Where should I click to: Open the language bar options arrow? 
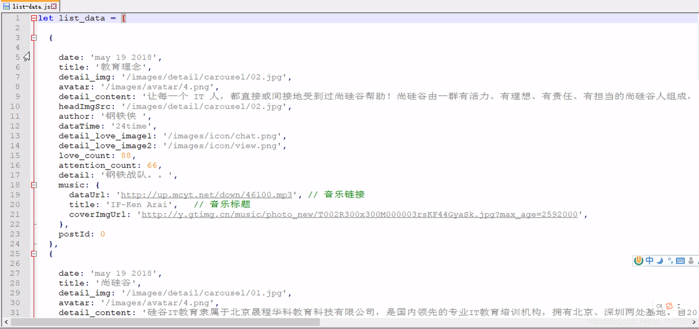coord(679,306)
